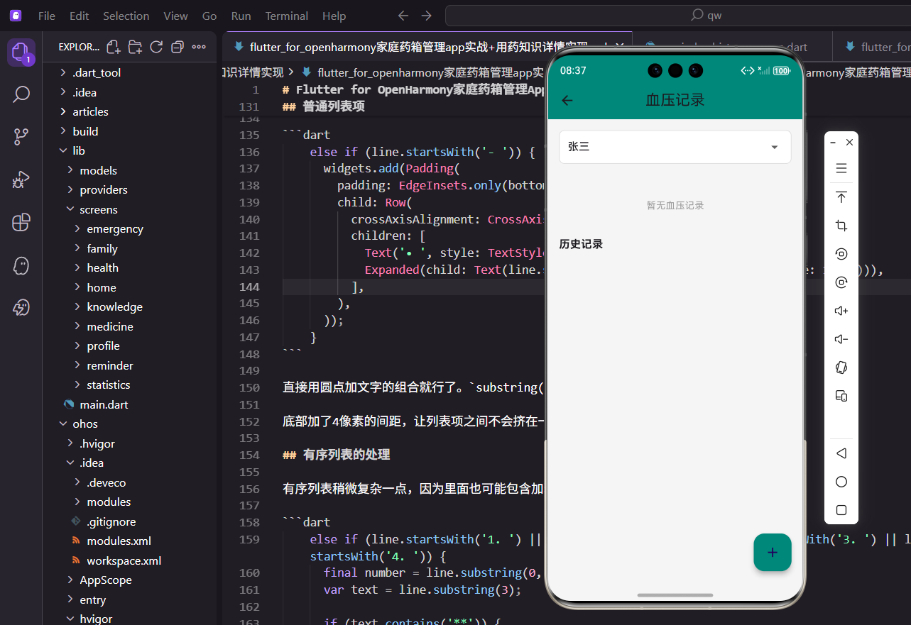911x625 pixels.
Task: Decrease emulator volume
Action: [x=841, y=339]
